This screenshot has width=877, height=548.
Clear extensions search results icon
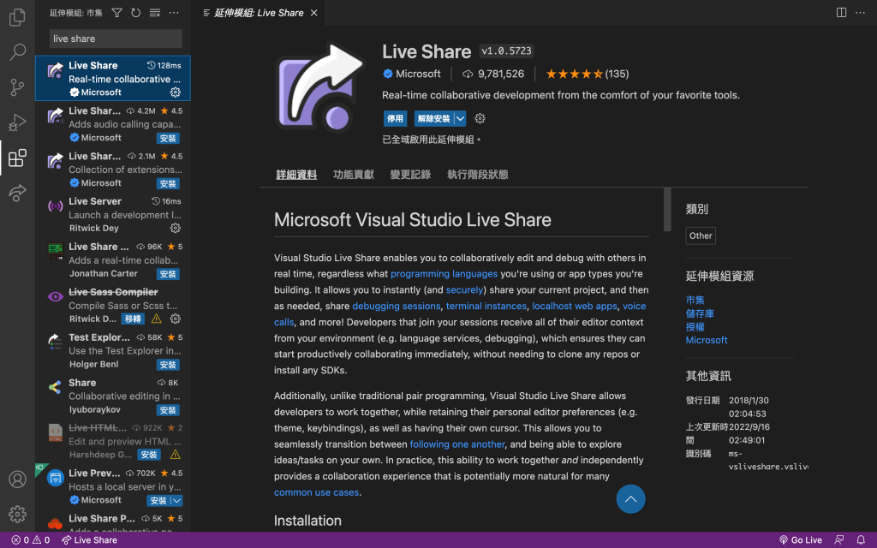click(x=155, y=12)
